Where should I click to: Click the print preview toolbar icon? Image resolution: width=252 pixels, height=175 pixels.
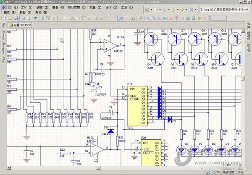29,18
